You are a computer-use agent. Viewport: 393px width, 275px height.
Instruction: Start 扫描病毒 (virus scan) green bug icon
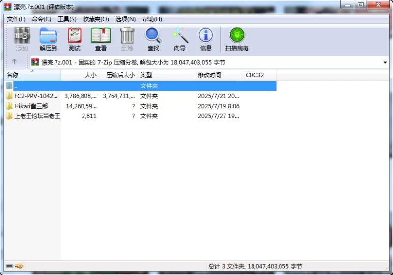click(237, 35)
